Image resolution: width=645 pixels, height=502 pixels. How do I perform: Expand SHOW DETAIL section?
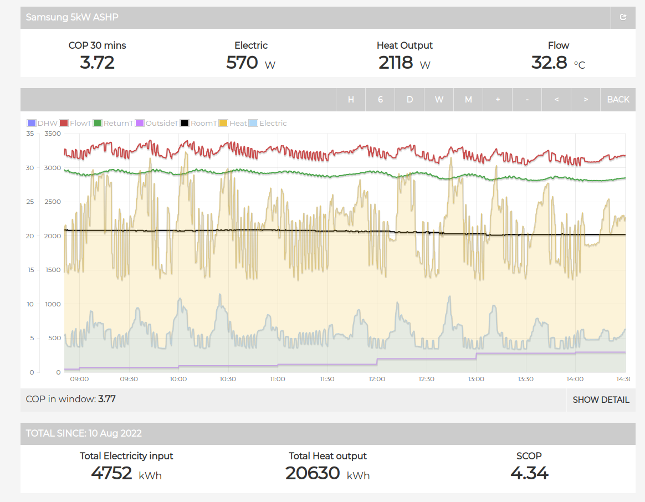[601, 399]
